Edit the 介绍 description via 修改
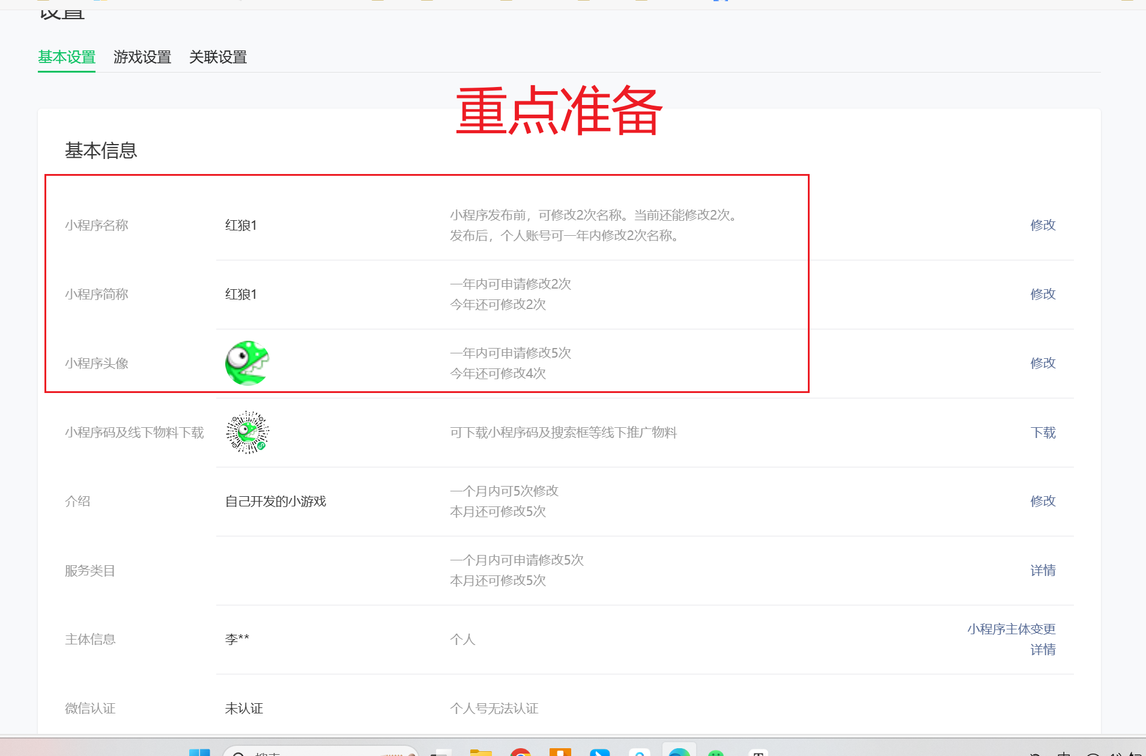Screen dimensions: 1146x756 click(1043, 501)
